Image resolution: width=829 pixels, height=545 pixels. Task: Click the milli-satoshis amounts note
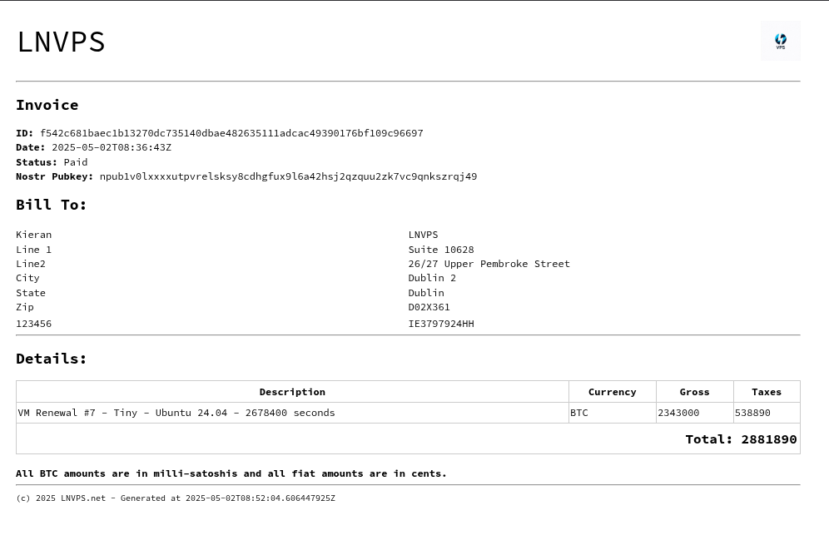tap(231, 473)
